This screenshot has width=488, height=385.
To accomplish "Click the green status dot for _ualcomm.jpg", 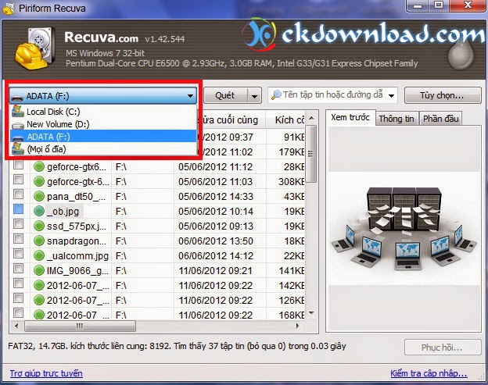I will point(39,255).
